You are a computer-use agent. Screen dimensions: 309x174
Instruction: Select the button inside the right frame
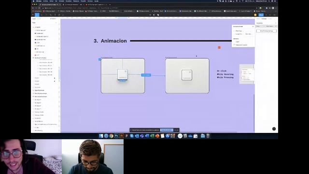click(187, 75)
